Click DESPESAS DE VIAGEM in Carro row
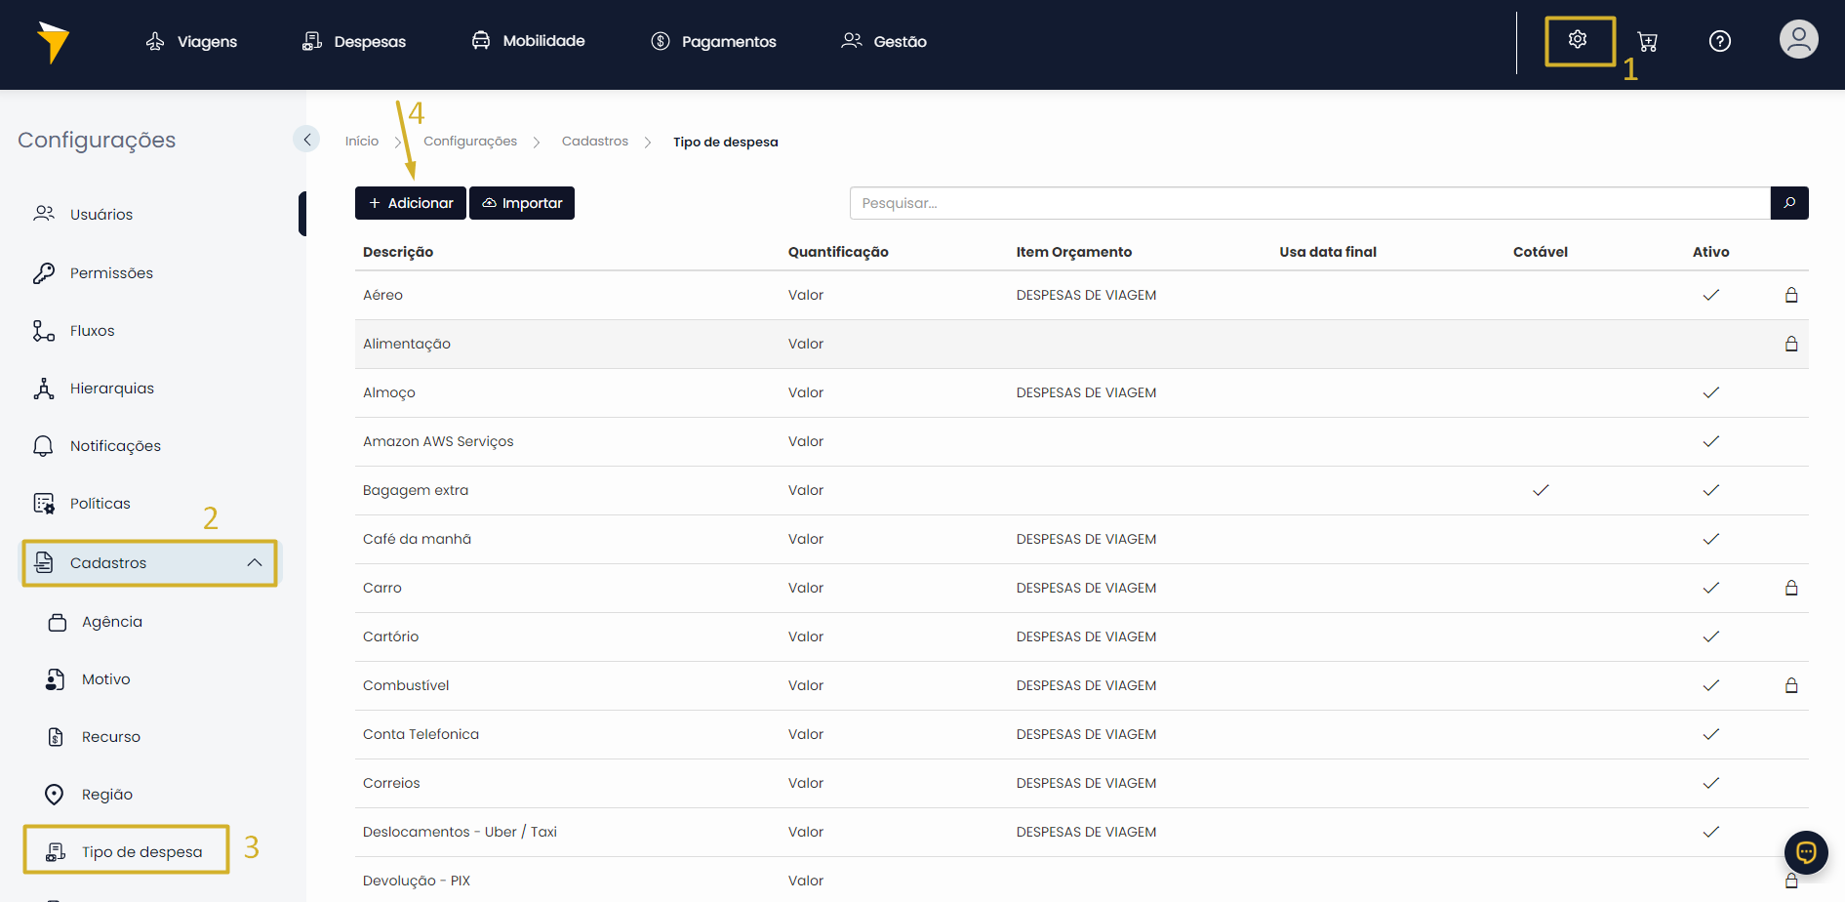 coord(1086,588)
